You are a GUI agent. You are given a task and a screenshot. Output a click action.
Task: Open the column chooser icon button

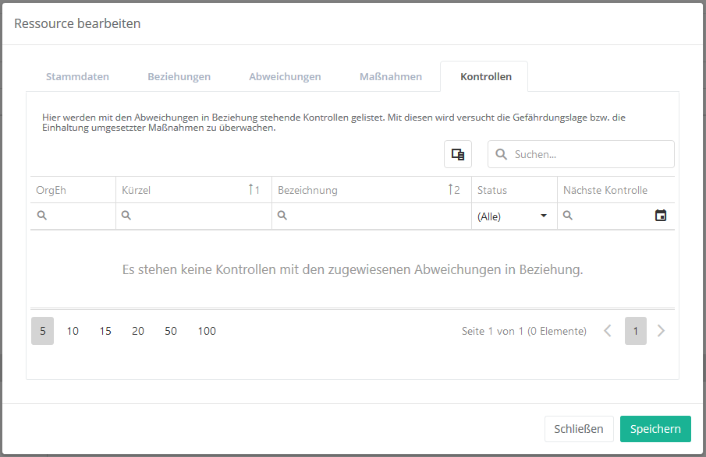click(x=458, y=154)
